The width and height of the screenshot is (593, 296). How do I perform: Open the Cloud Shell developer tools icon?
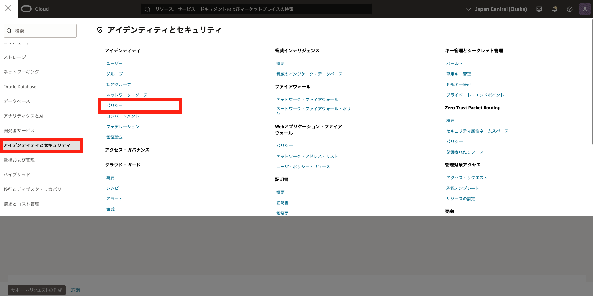[x=539, y=9]
